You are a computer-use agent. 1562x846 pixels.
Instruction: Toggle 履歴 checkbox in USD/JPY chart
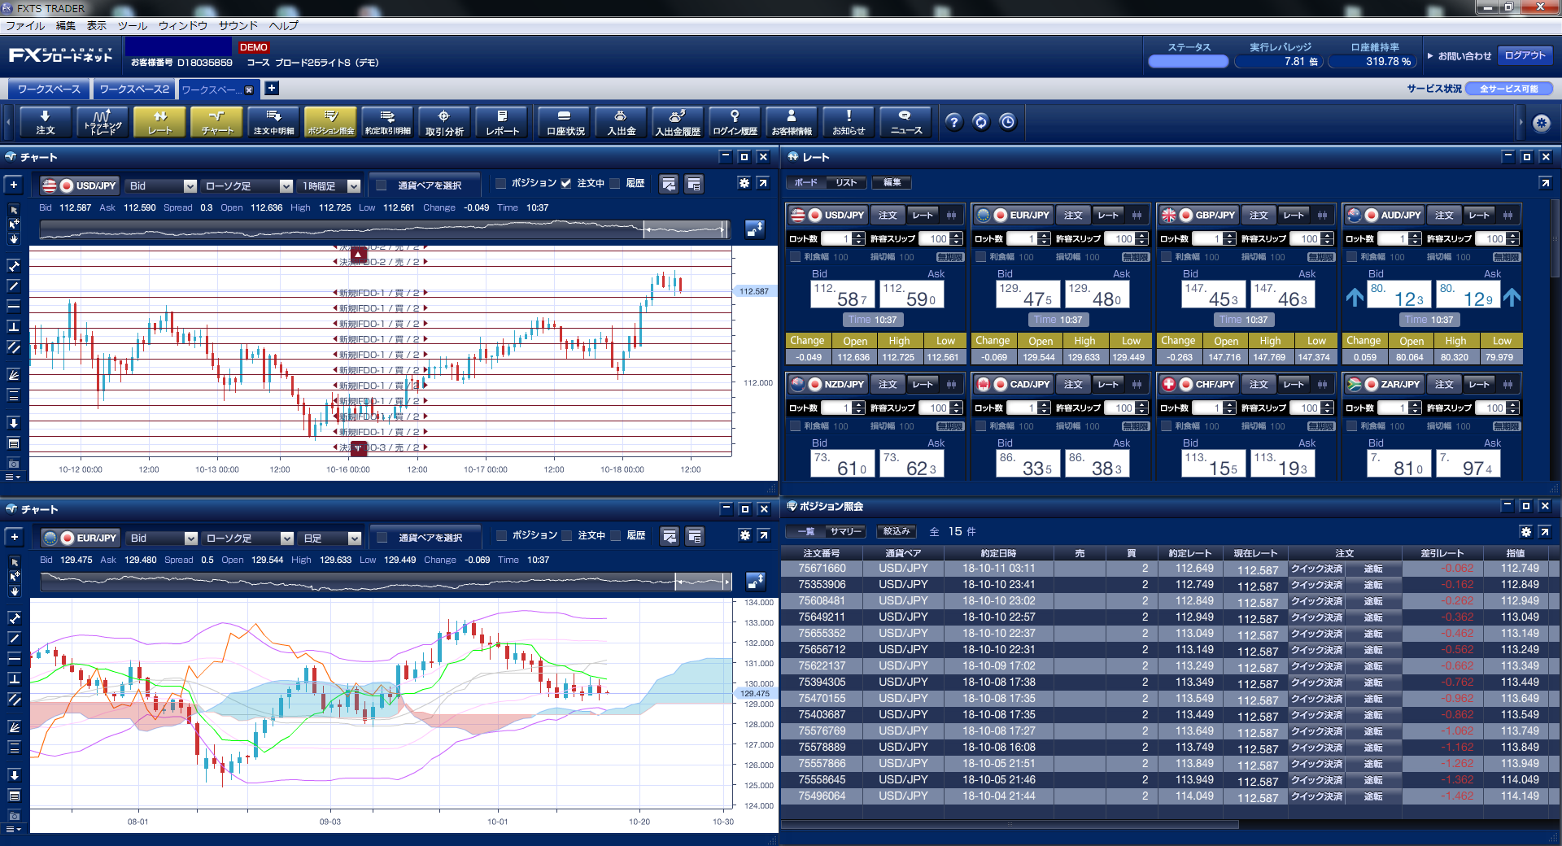(x=615, y=183)
